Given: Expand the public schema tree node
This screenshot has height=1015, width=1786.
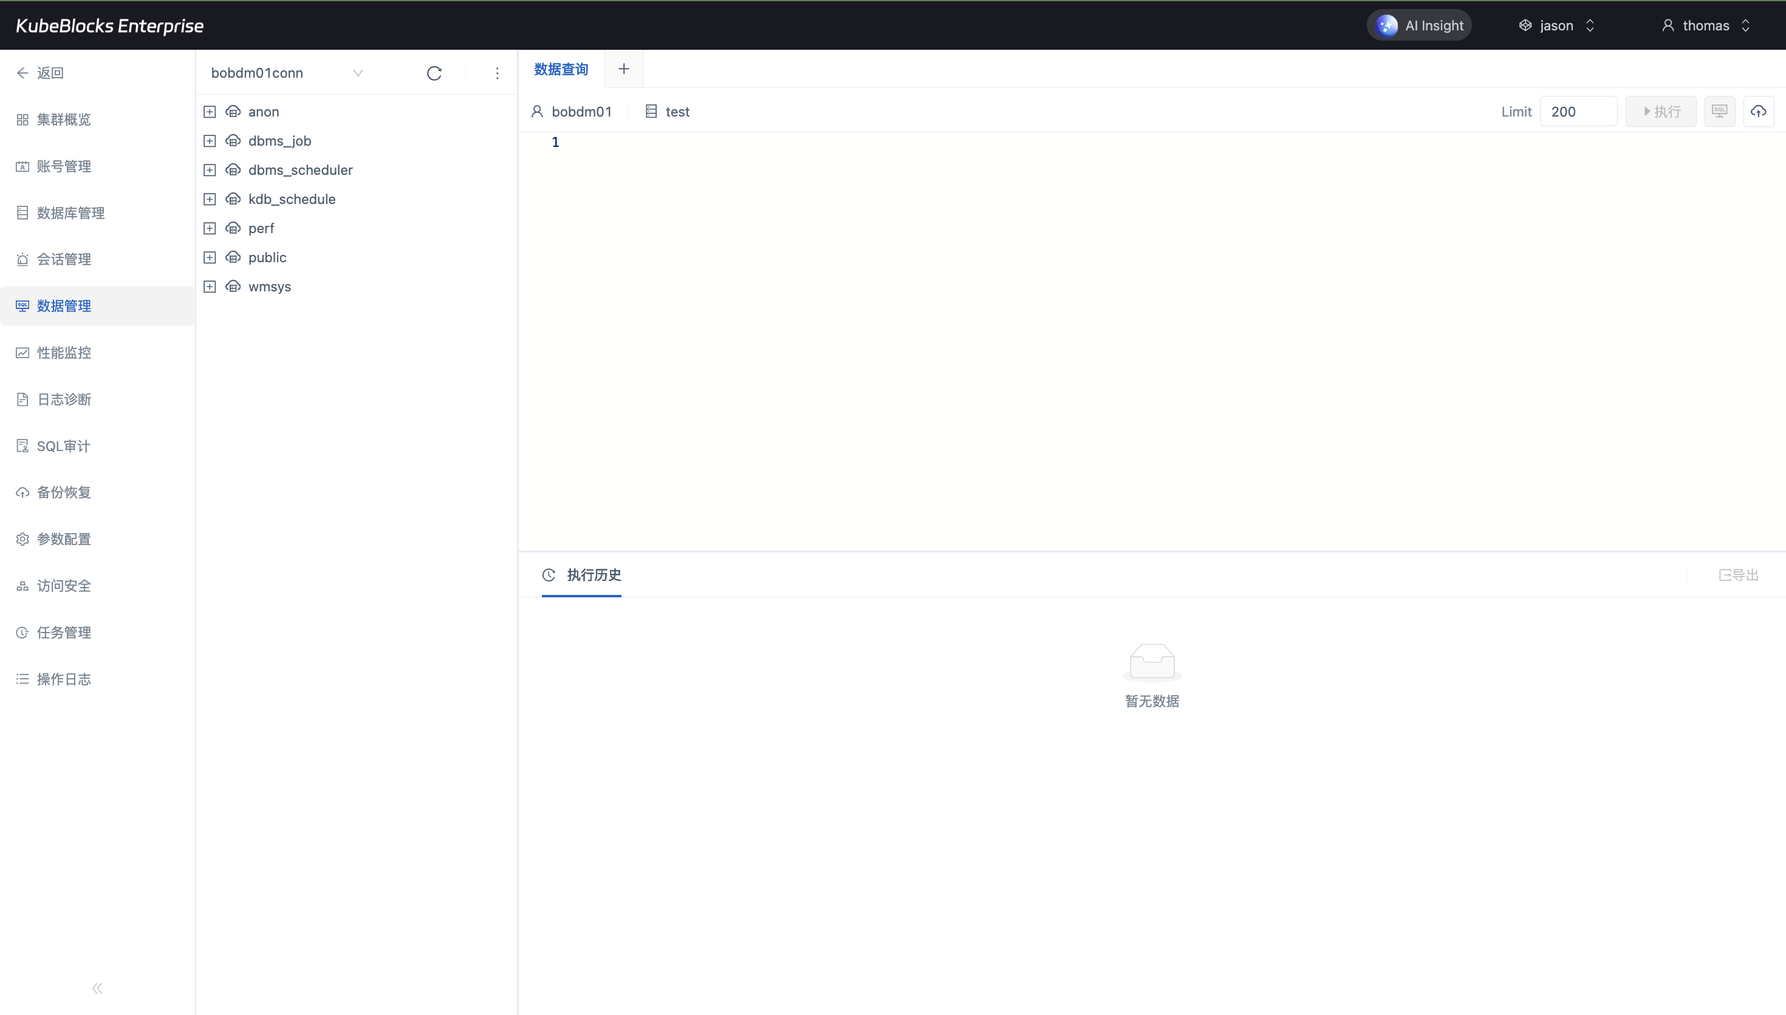Looking at the screenshot, I should click(209, 257).
